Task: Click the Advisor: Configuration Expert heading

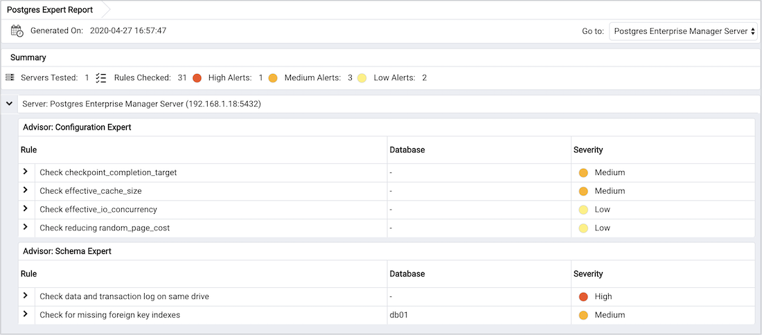Action: (x=77, y=127)
